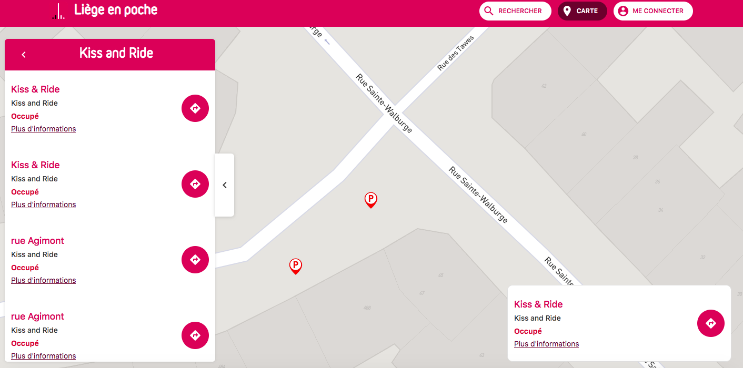Collapse the side panel with chevron handle
Image resolution: width=743 pixels, height=368 pixels.
[x=225, y=185]
